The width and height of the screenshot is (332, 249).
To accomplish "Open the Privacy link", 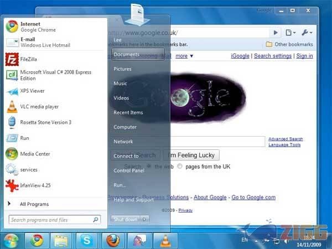I will pyautogui.click(x=185, y=210).
